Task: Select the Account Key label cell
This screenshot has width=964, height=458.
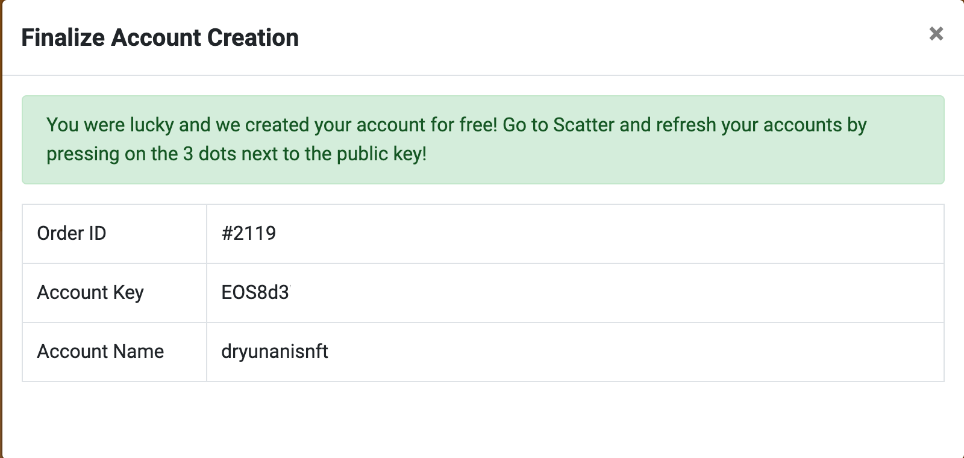Action: tap(114, 292)
